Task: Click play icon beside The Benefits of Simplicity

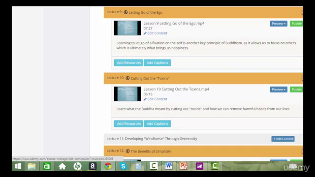Action: (127, 151)
